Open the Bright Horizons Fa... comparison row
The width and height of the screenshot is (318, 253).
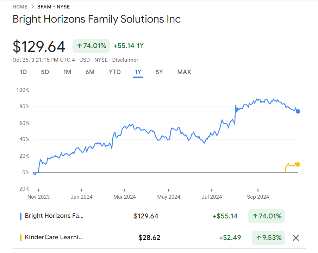point(160,216)
